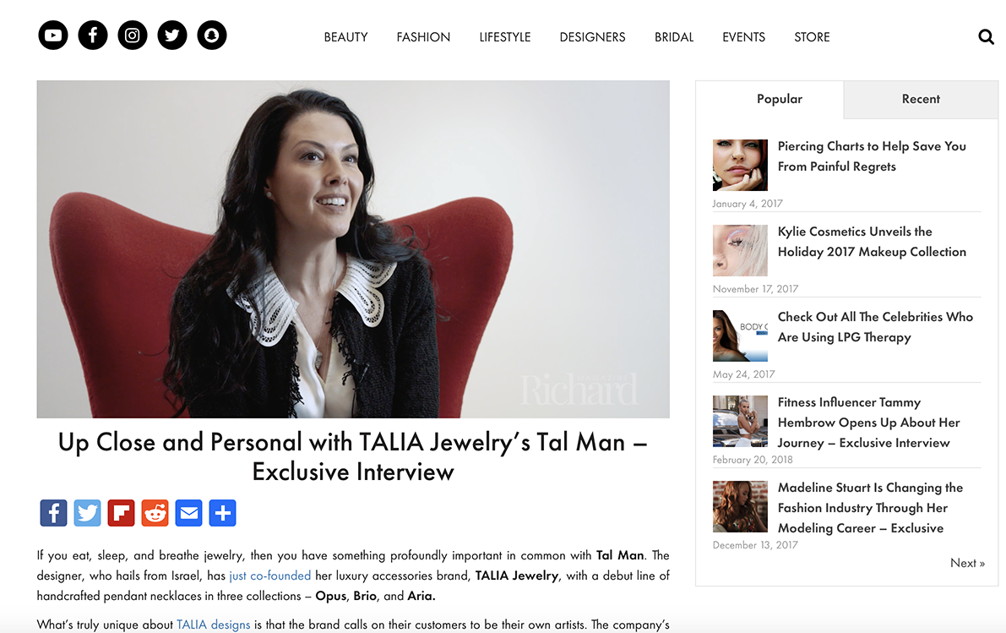
Task: Open the DESIGNERS menu
Action: point(592,37)
